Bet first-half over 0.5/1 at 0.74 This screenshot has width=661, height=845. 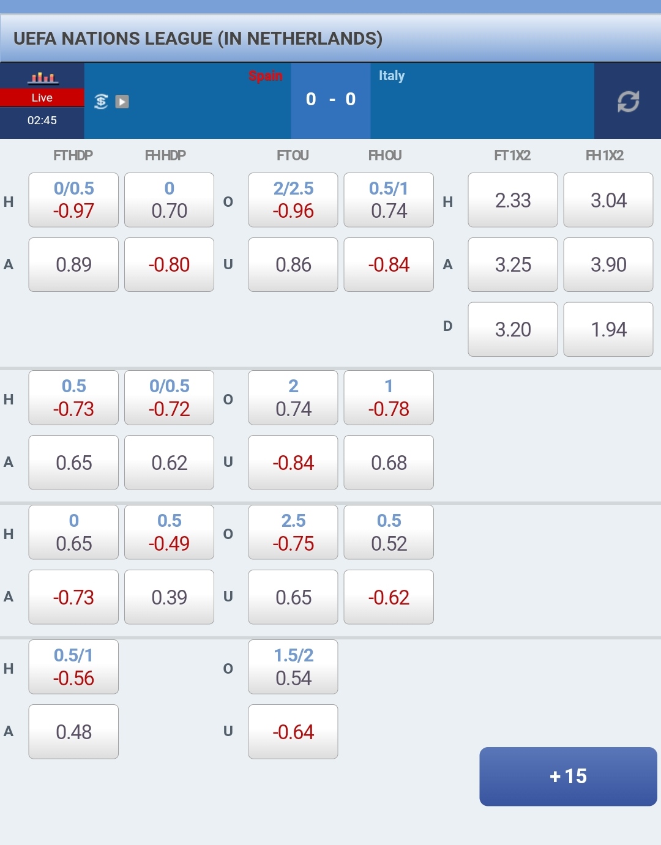(389, 200)
